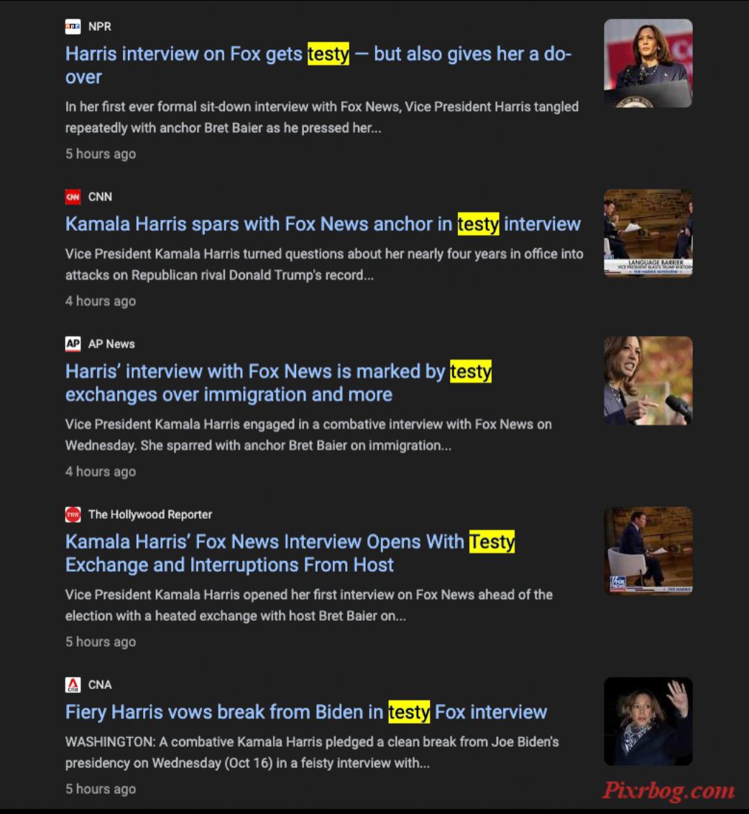
Task: Open AP News thumbnail of Harris gesturing
Action: pyautogui.click(x=648, y=381)
